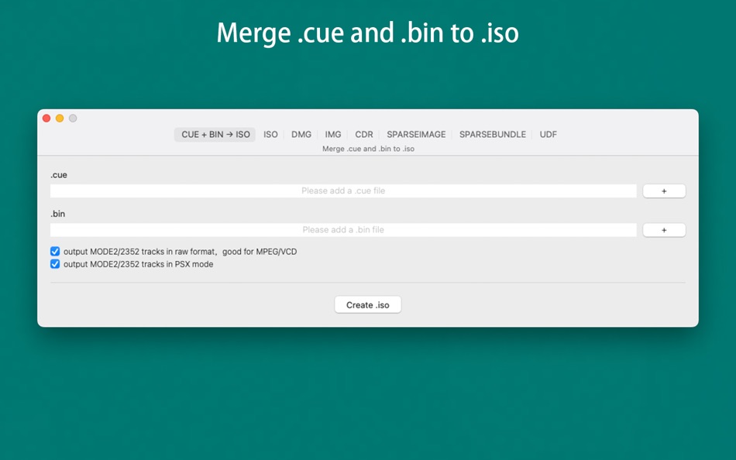Add a .cue file with plus button
Image resolution: width=736 pixels, height=460 pixels.
pyautogui.click(x=664, y=191)
